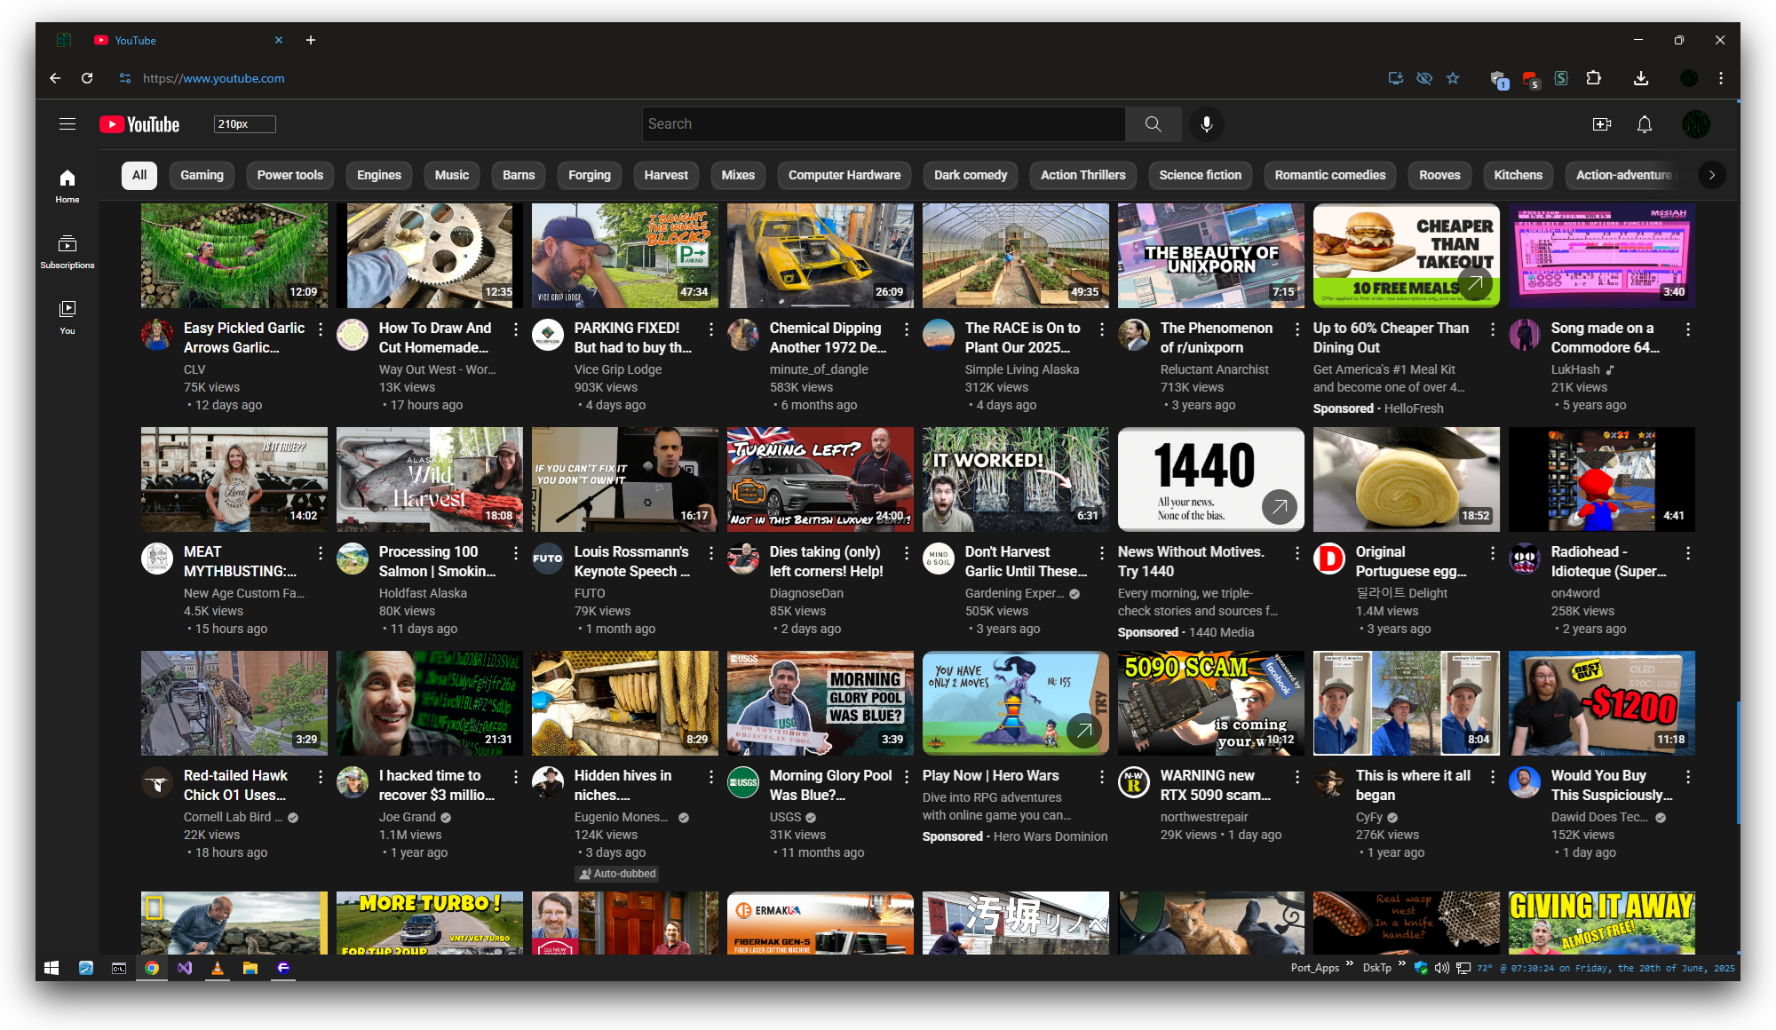Close the YouTube tab
Screen dimensions: 1776x1030
point(279,40)
